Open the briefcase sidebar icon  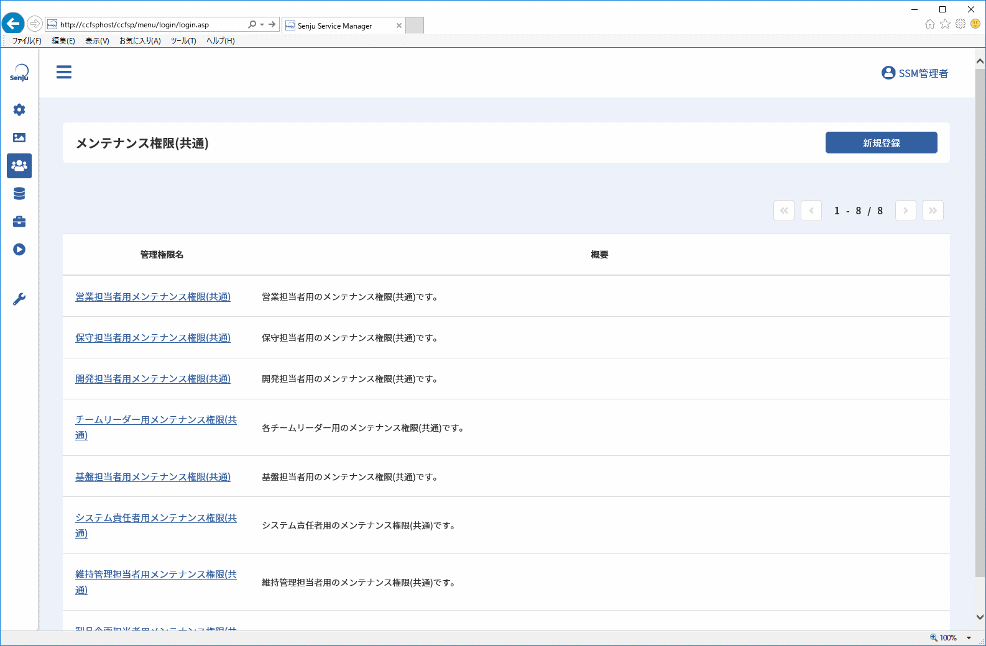point(19,222)
